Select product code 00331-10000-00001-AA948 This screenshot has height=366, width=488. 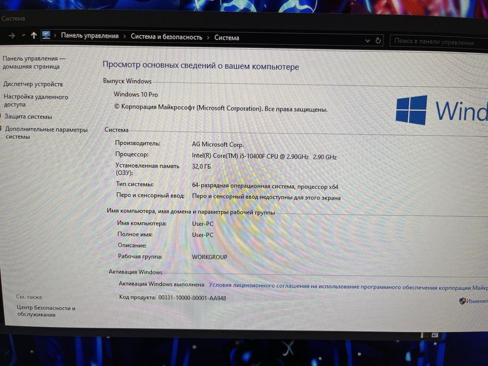[x=192, y=298]
